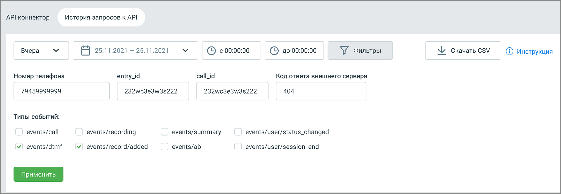Click the funnel icon on Фильтры button
The height and width of the screenshot is (194, 561).
point(344,51)
